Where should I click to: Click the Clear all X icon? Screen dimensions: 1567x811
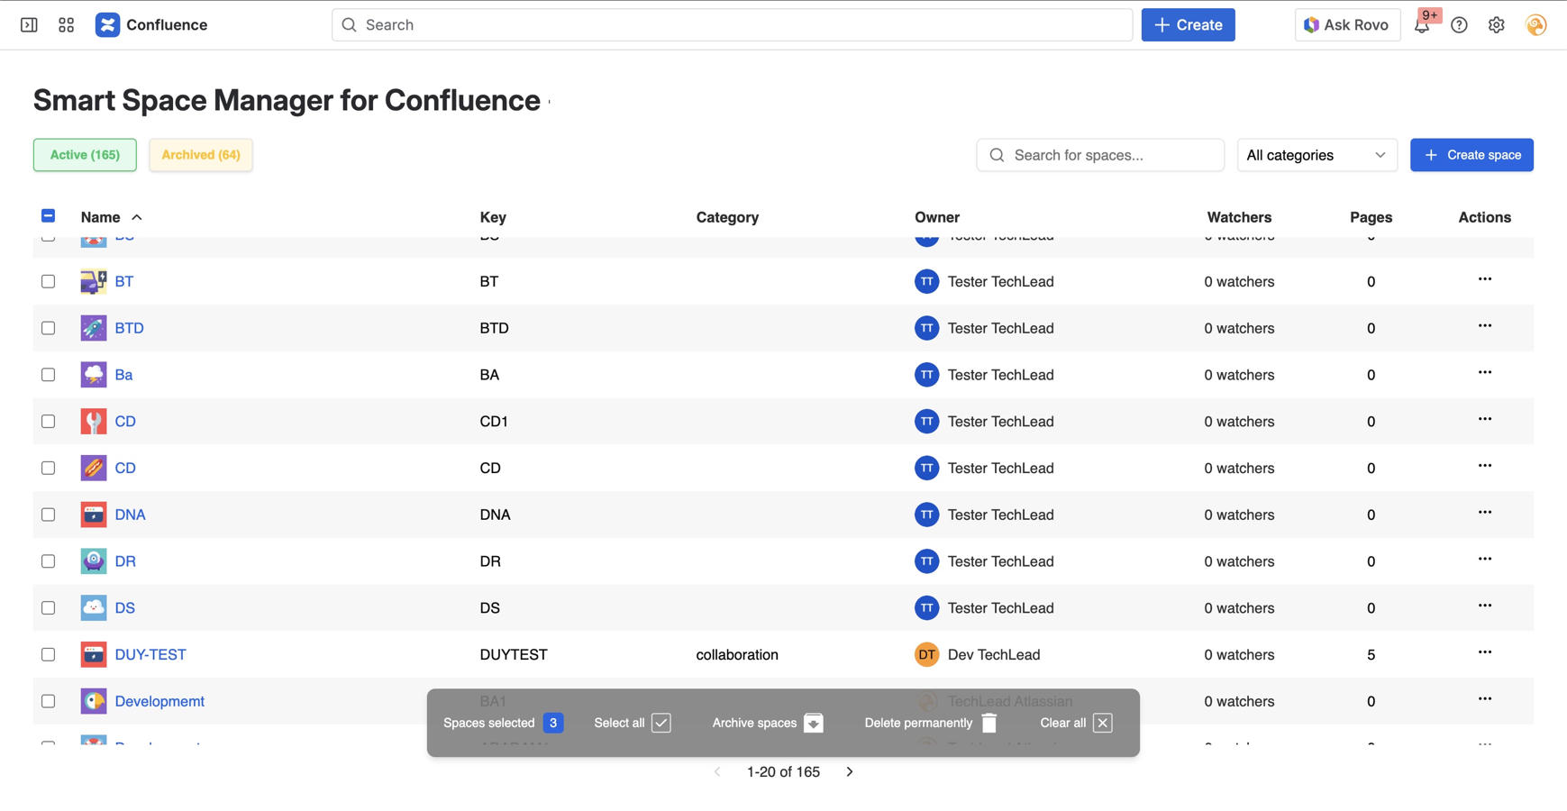point(1102,723)
